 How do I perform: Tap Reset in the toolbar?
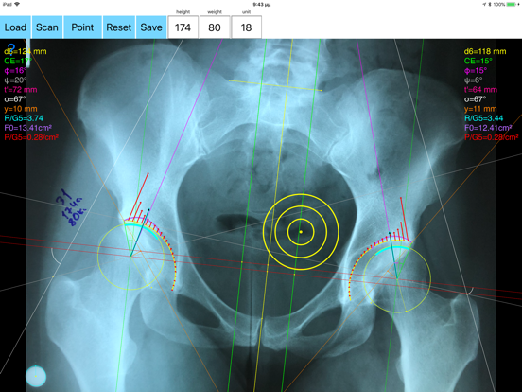tap(119, 27)
